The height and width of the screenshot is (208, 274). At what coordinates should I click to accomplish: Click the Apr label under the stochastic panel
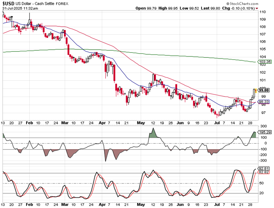[x=102, y=204]
